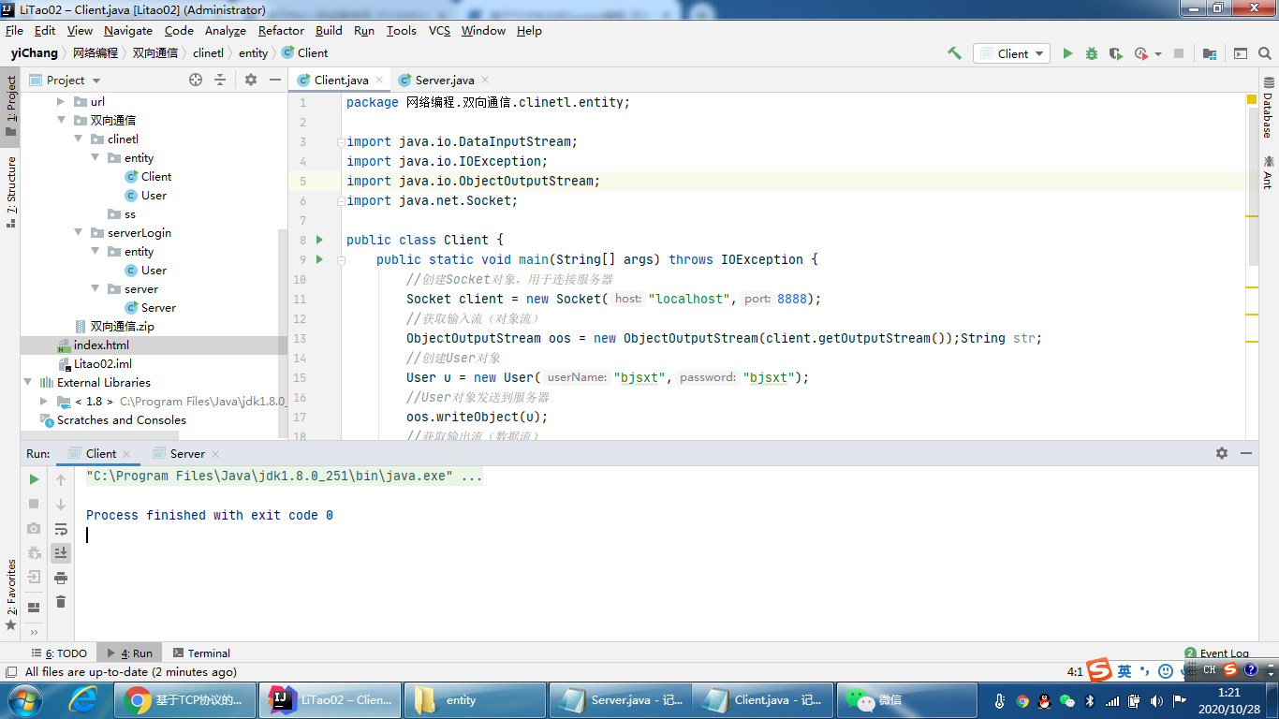Open the Refactor menu
Image resolution: width=1279 pixels, height=719 pixels.
[281, 30]
